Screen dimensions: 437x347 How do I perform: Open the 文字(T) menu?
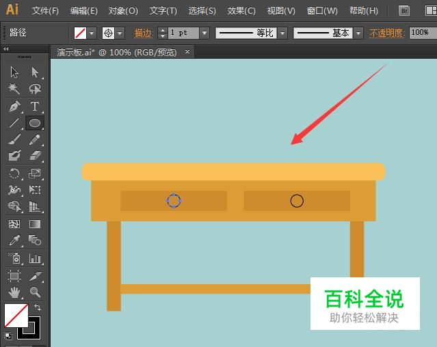[163, 11]
